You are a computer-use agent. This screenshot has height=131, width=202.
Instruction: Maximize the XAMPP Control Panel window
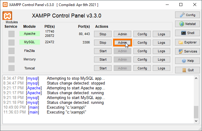181,5
